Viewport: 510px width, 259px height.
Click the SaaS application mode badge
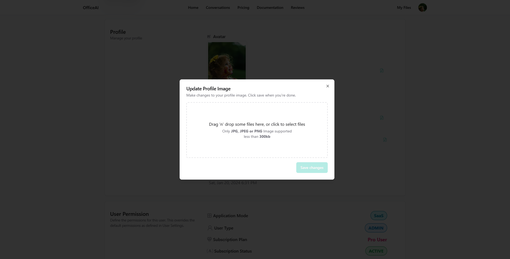pos(379,216)
